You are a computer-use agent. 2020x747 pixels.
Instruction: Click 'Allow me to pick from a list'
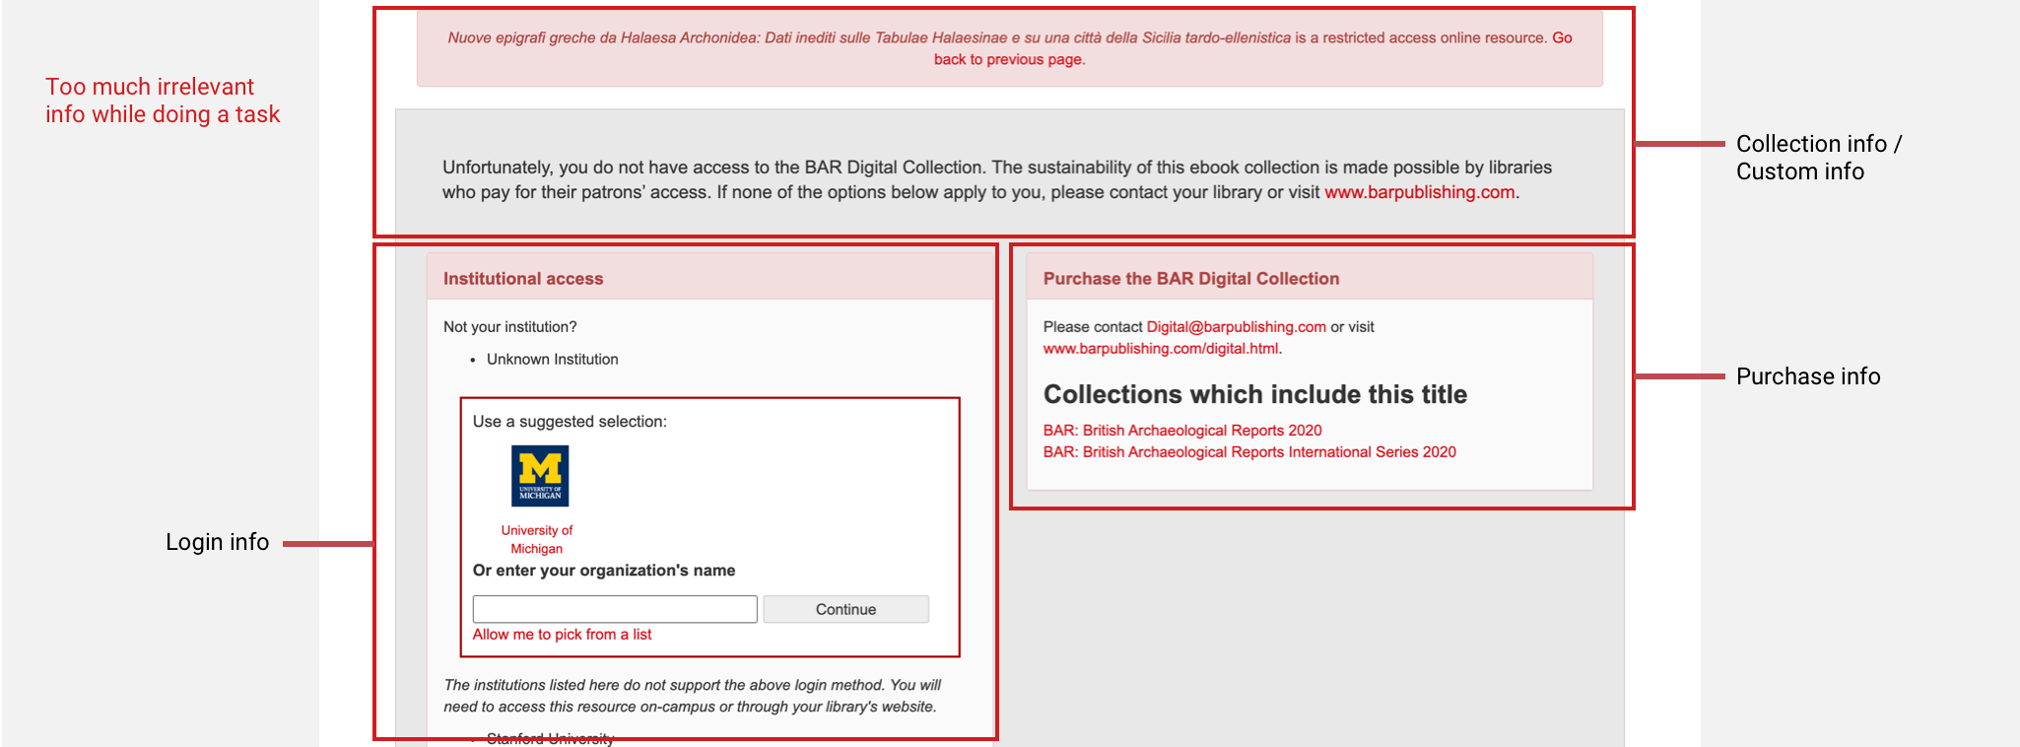(x=562, y=635)
